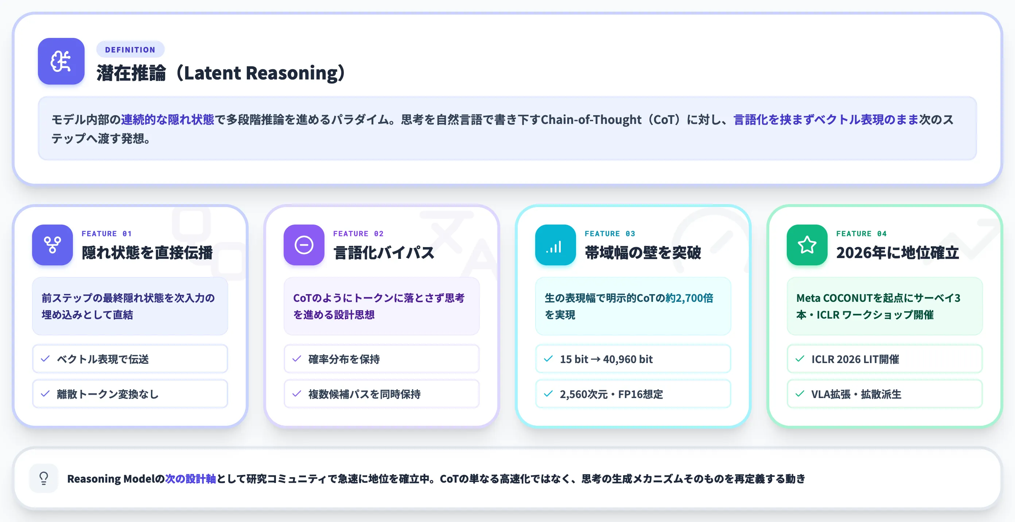Image resolution: width=1015 pixels, height=522 pixels.
Task: Click the branch icon for Feature 01
Action: [x=52, y=245]
